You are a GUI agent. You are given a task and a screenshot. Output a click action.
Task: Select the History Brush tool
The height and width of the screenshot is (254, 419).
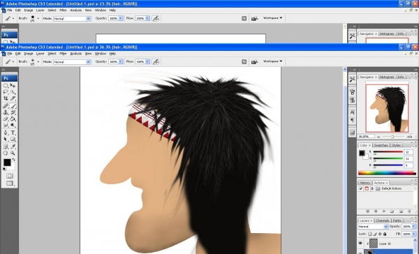pyautogui.click(x=13, y=112)
